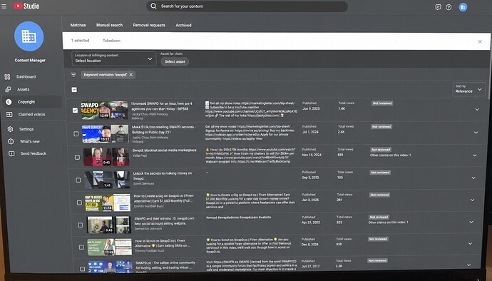Open the 15:17 duration video thumbnail
The height and width of the screenshot is (281, 492).
coord(105,134)
